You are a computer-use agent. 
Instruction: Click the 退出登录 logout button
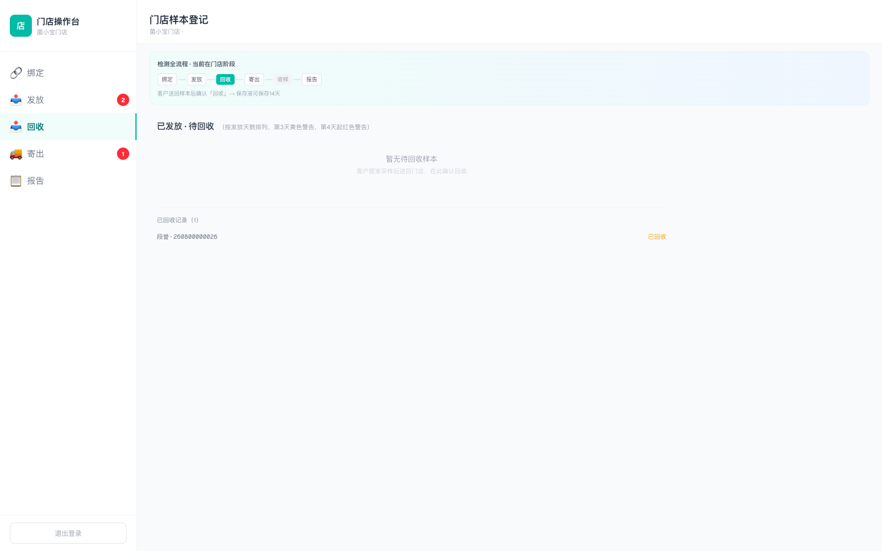(68, 533)
